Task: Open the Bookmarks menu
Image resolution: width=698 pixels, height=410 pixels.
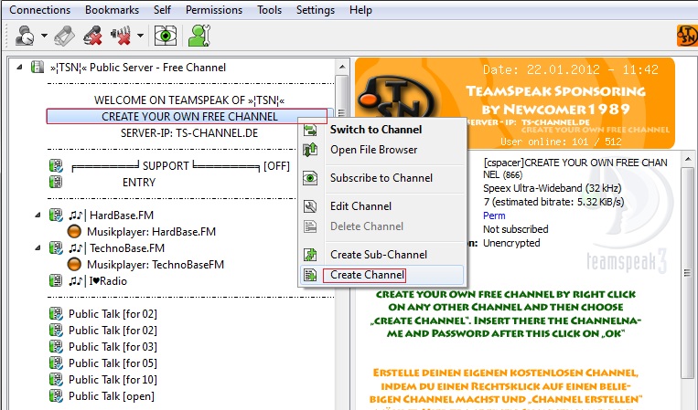Action: pos(112,10)
